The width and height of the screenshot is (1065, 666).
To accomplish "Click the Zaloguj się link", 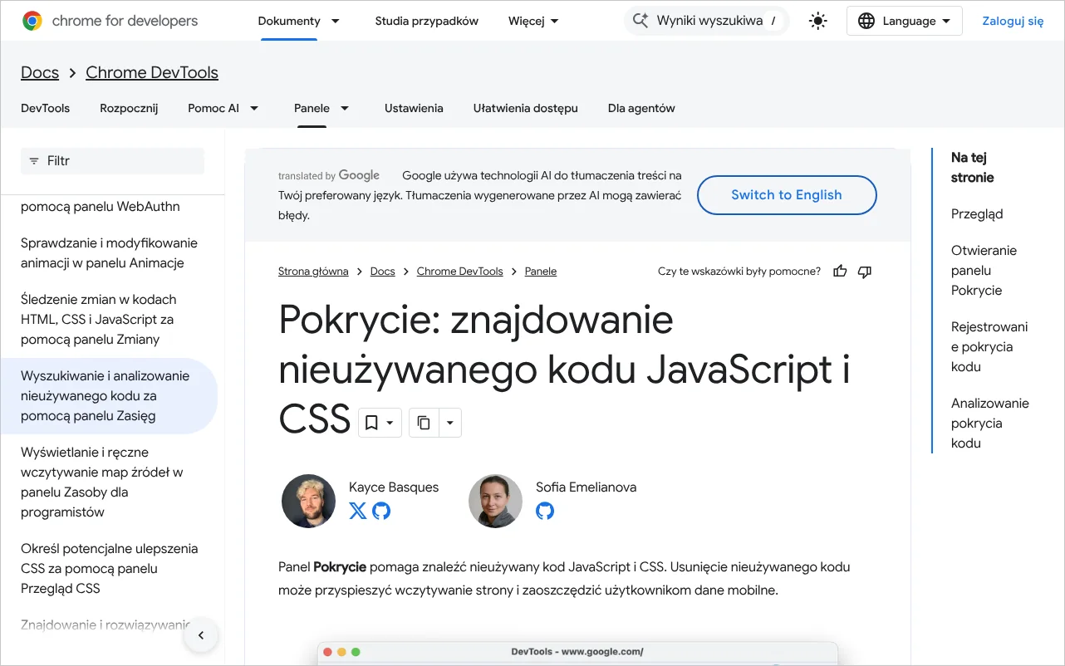I will pos(1013,21).
